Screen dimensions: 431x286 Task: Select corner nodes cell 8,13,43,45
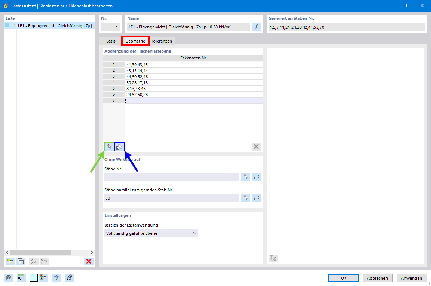194,89
